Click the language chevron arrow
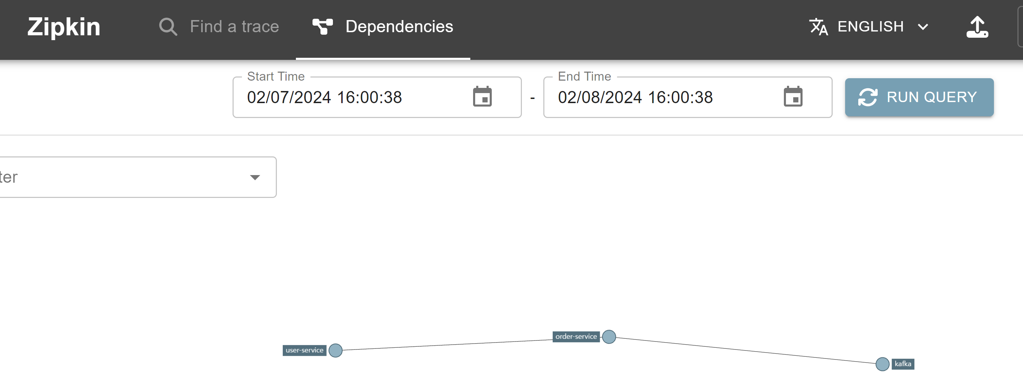This screenshot has height=391, width=1023. 923,27
